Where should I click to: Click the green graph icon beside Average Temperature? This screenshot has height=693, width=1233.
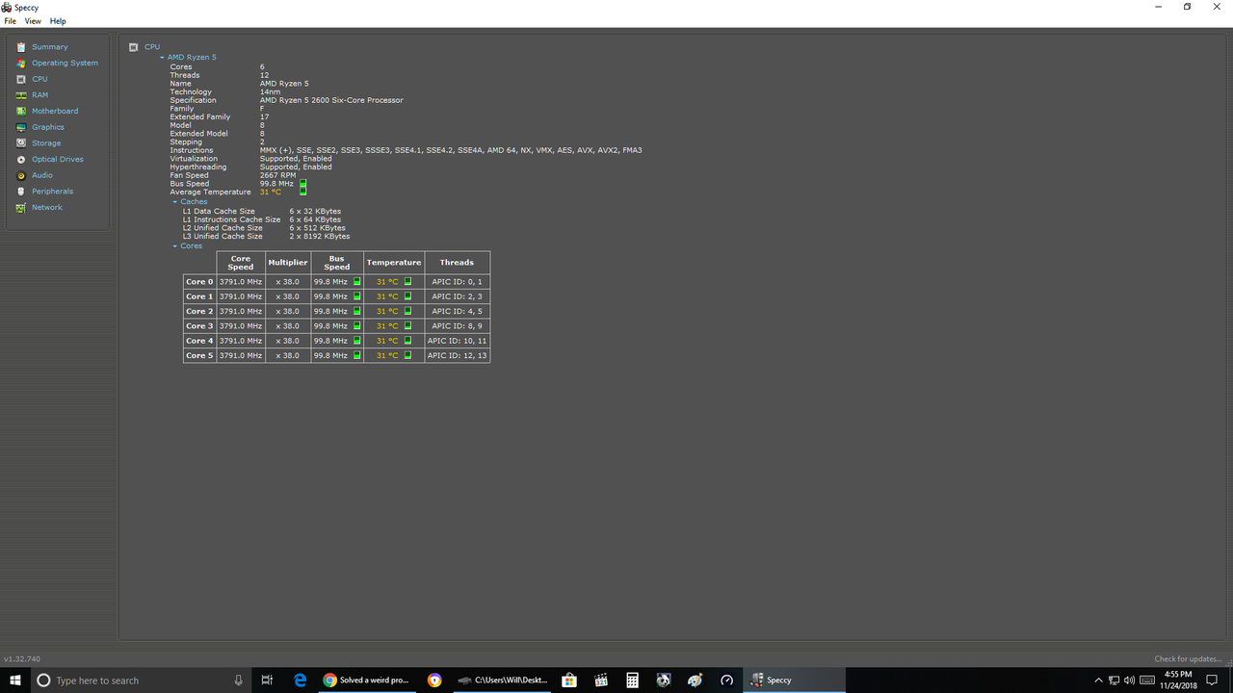302,192
